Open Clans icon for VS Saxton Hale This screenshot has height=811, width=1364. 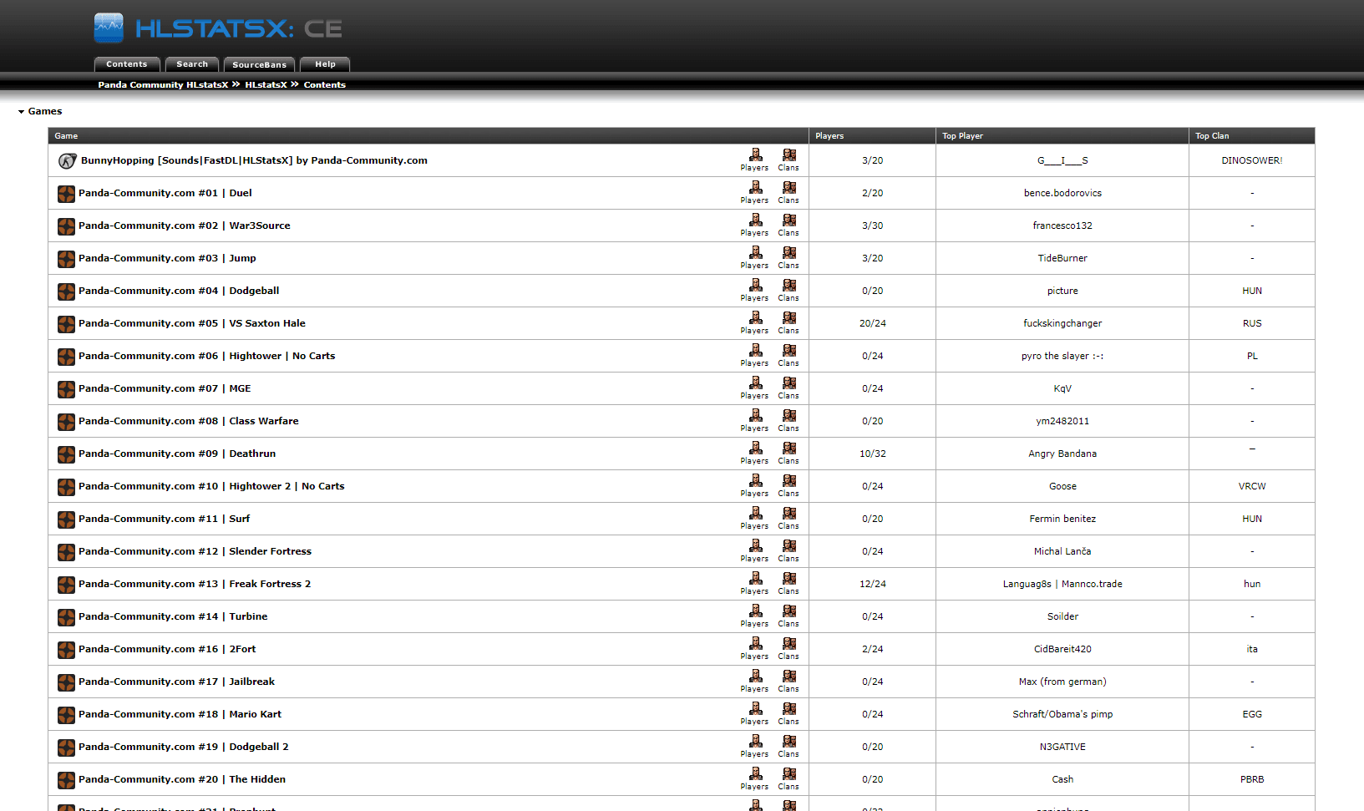tap(788, 322)
